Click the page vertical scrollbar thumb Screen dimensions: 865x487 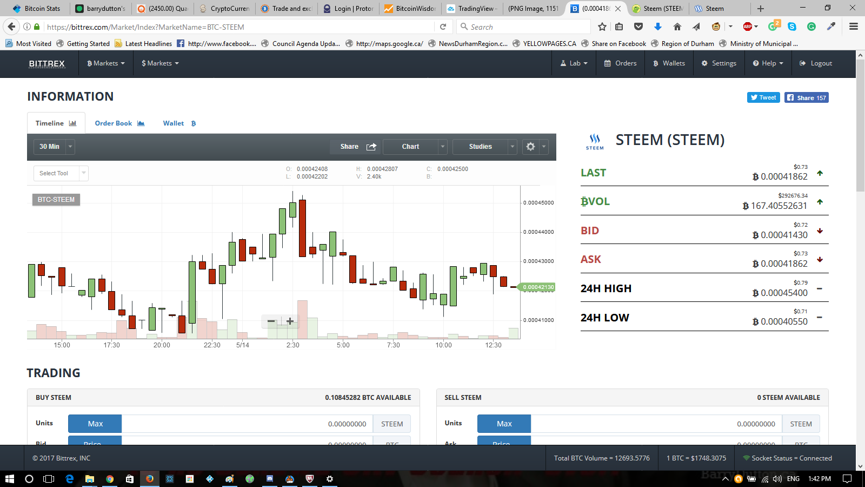point(860,126)
